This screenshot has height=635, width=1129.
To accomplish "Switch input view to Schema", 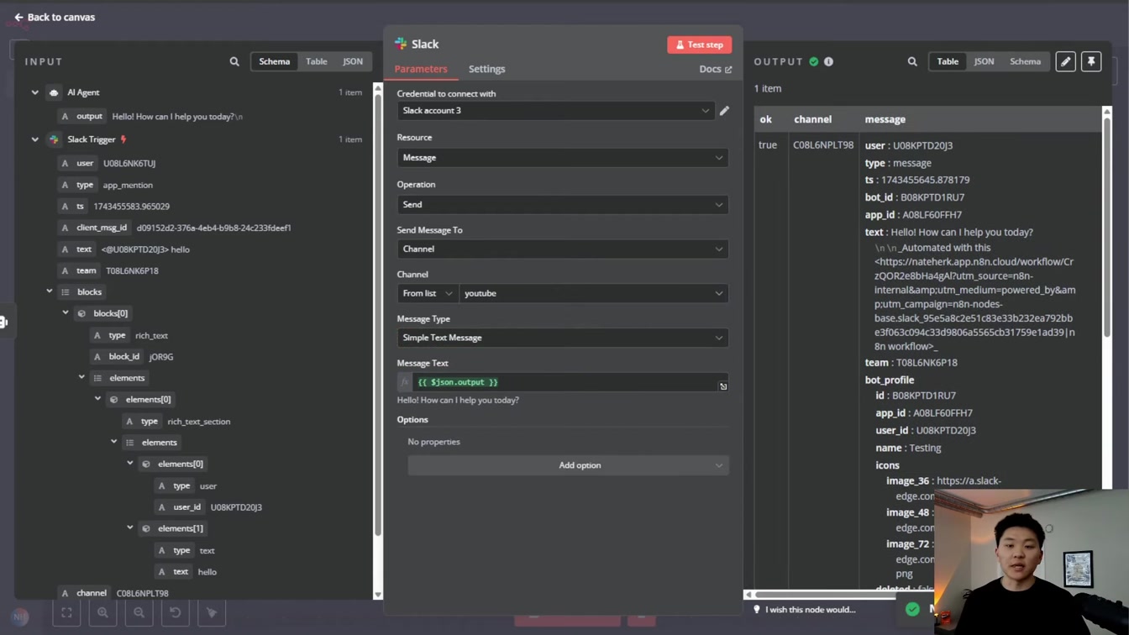I will (x=274, y=61).
